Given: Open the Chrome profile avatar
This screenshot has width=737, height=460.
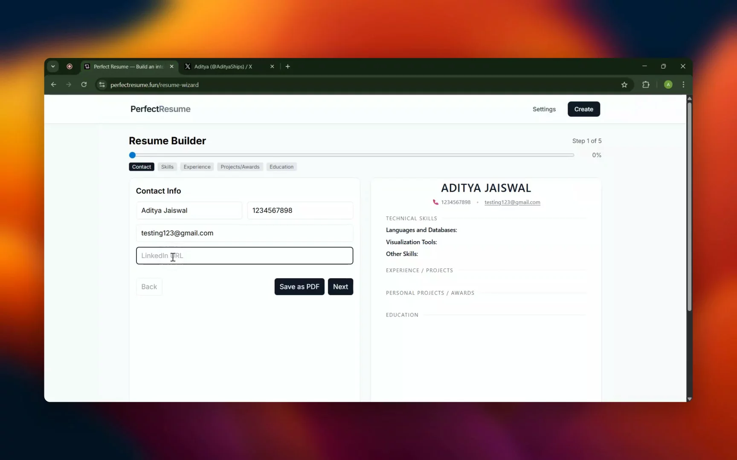Looking at the screenshot, I should tap(668, 85).
